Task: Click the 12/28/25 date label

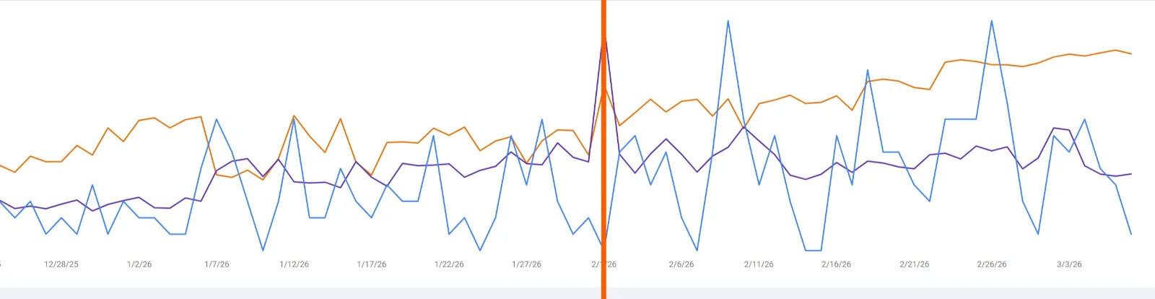Action: [61, 264]
